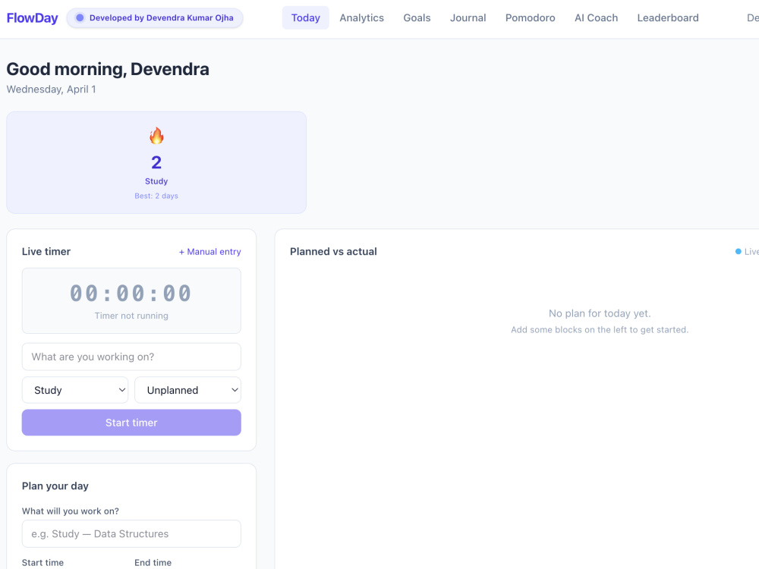View the Leaderboard tab

pos(667,18)
